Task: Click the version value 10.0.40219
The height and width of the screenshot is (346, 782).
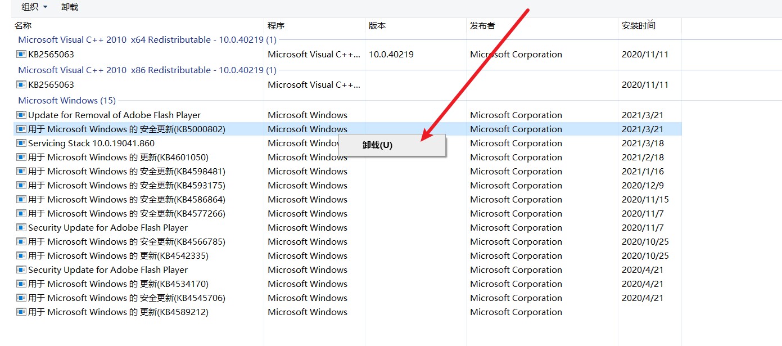Action: click(391, 55)
